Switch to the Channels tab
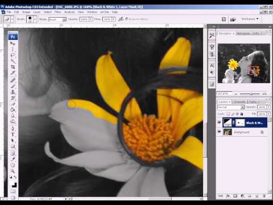 [239, 102]
